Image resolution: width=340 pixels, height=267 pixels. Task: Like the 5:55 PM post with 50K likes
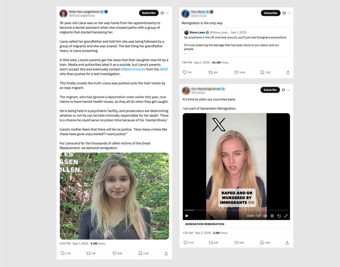114,253
